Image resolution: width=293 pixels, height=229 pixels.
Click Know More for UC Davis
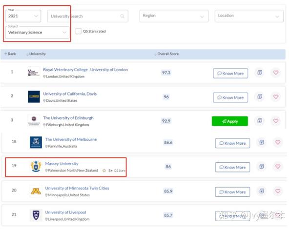click(x=230, y=97)
